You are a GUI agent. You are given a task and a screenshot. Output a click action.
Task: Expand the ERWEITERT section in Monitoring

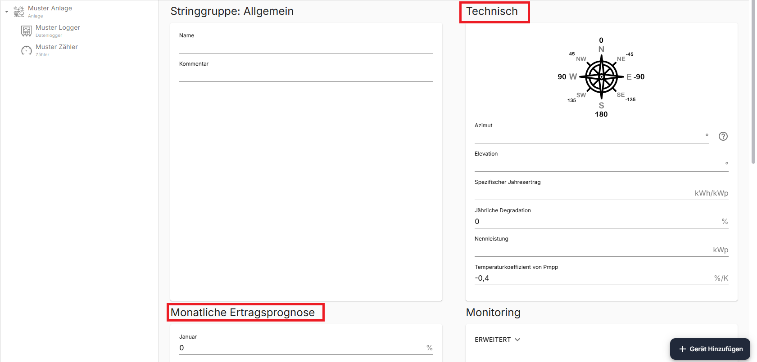(497, 340)
